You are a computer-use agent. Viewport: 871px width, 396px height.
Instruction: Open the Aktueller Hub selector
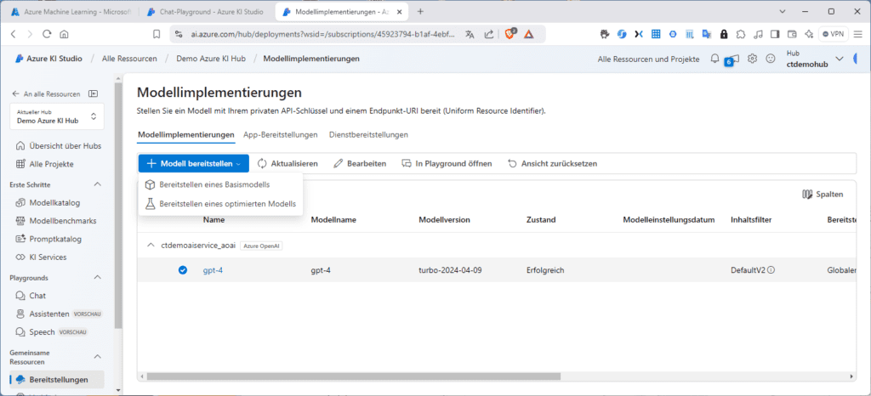click(57, 116)
